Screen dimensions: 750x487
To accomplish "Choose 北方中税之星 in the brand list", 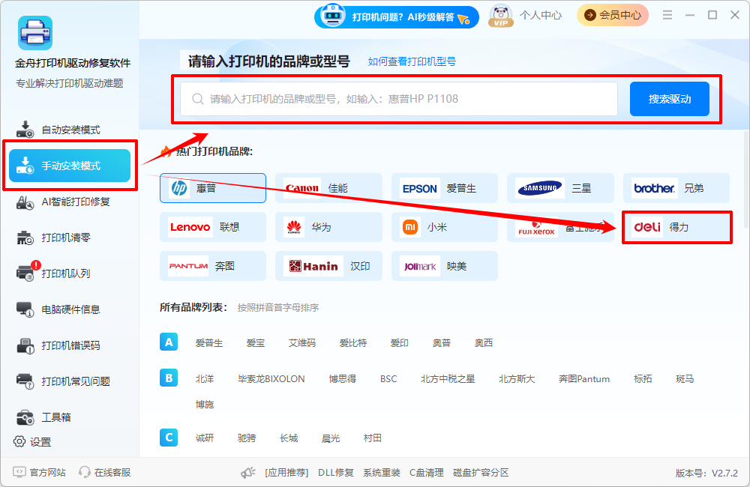I will tap(448, 378).
